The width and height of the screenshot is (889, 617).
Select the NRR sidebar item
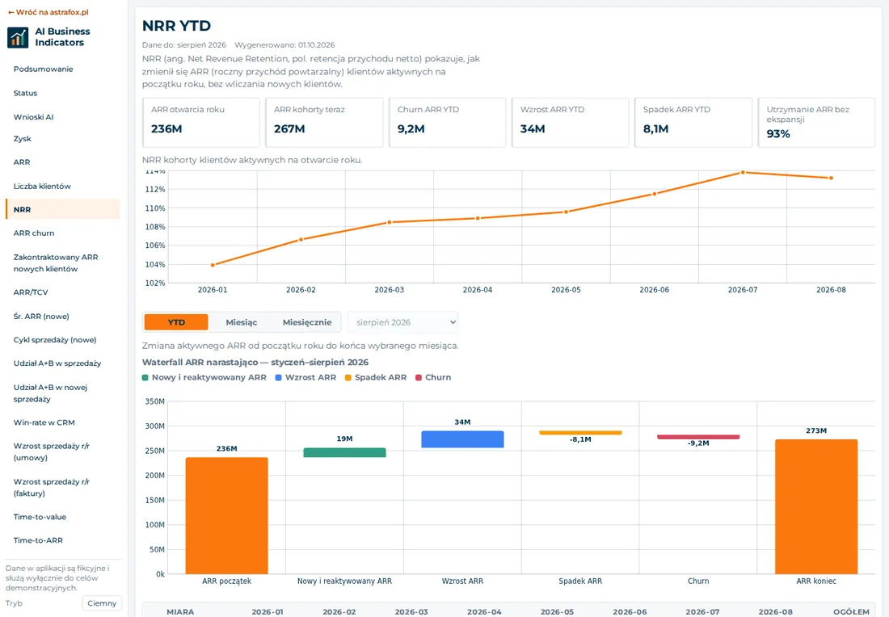coord(62,209)
